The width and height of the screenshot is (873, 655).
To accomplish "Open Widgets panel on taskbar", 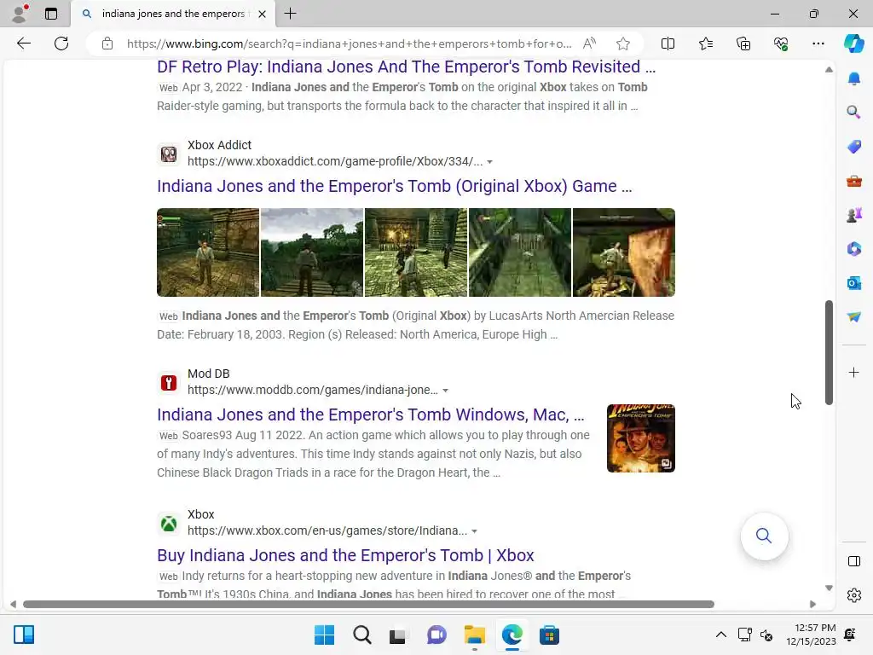I will [x=24, y=635].
